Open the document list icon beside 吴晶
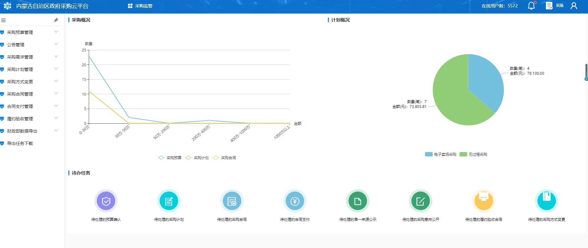Image resolution: width=588 pixels, height=248 pixels. tap(549, 6)
